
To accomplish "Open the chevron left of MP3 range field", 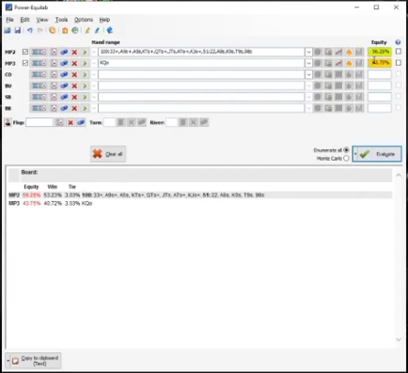I will [94, 63].
